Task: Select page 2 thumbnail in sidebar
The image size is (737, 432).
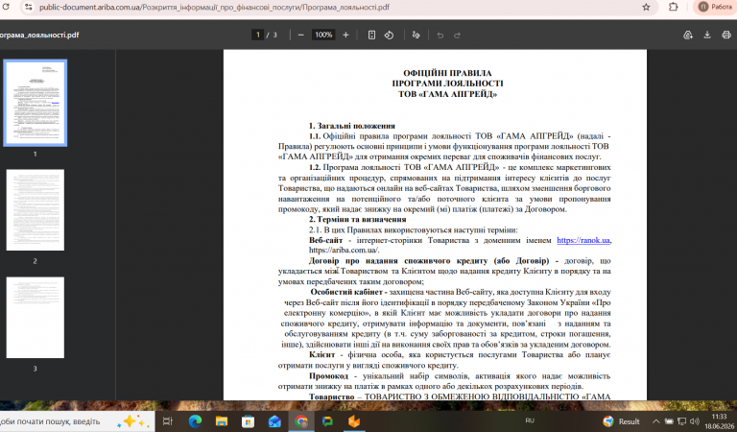Action: pyautogui.click(x=36, y=210)
